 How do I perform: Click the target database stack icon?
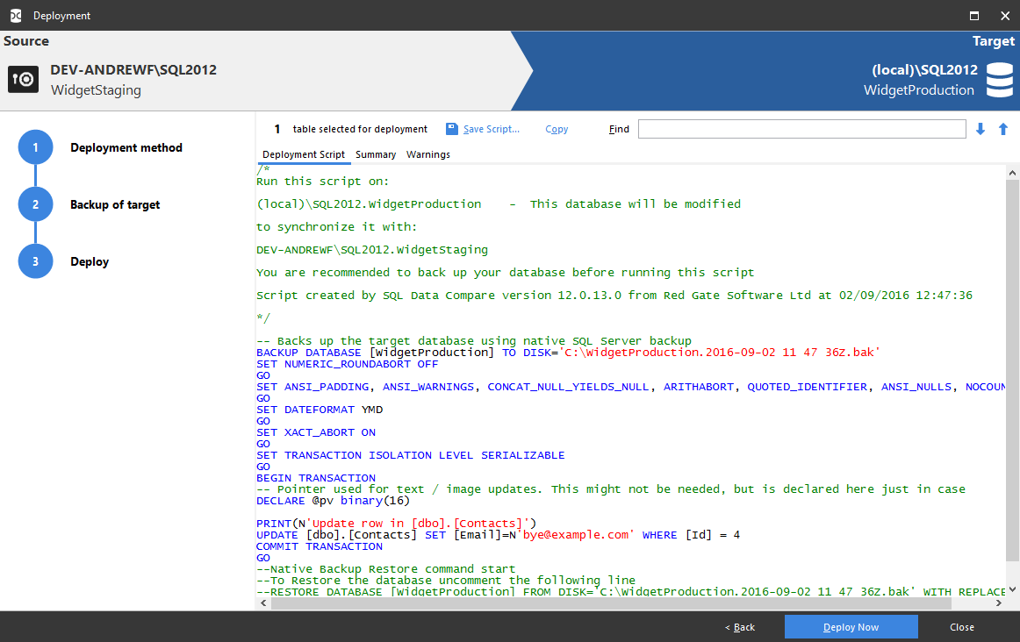999,80
